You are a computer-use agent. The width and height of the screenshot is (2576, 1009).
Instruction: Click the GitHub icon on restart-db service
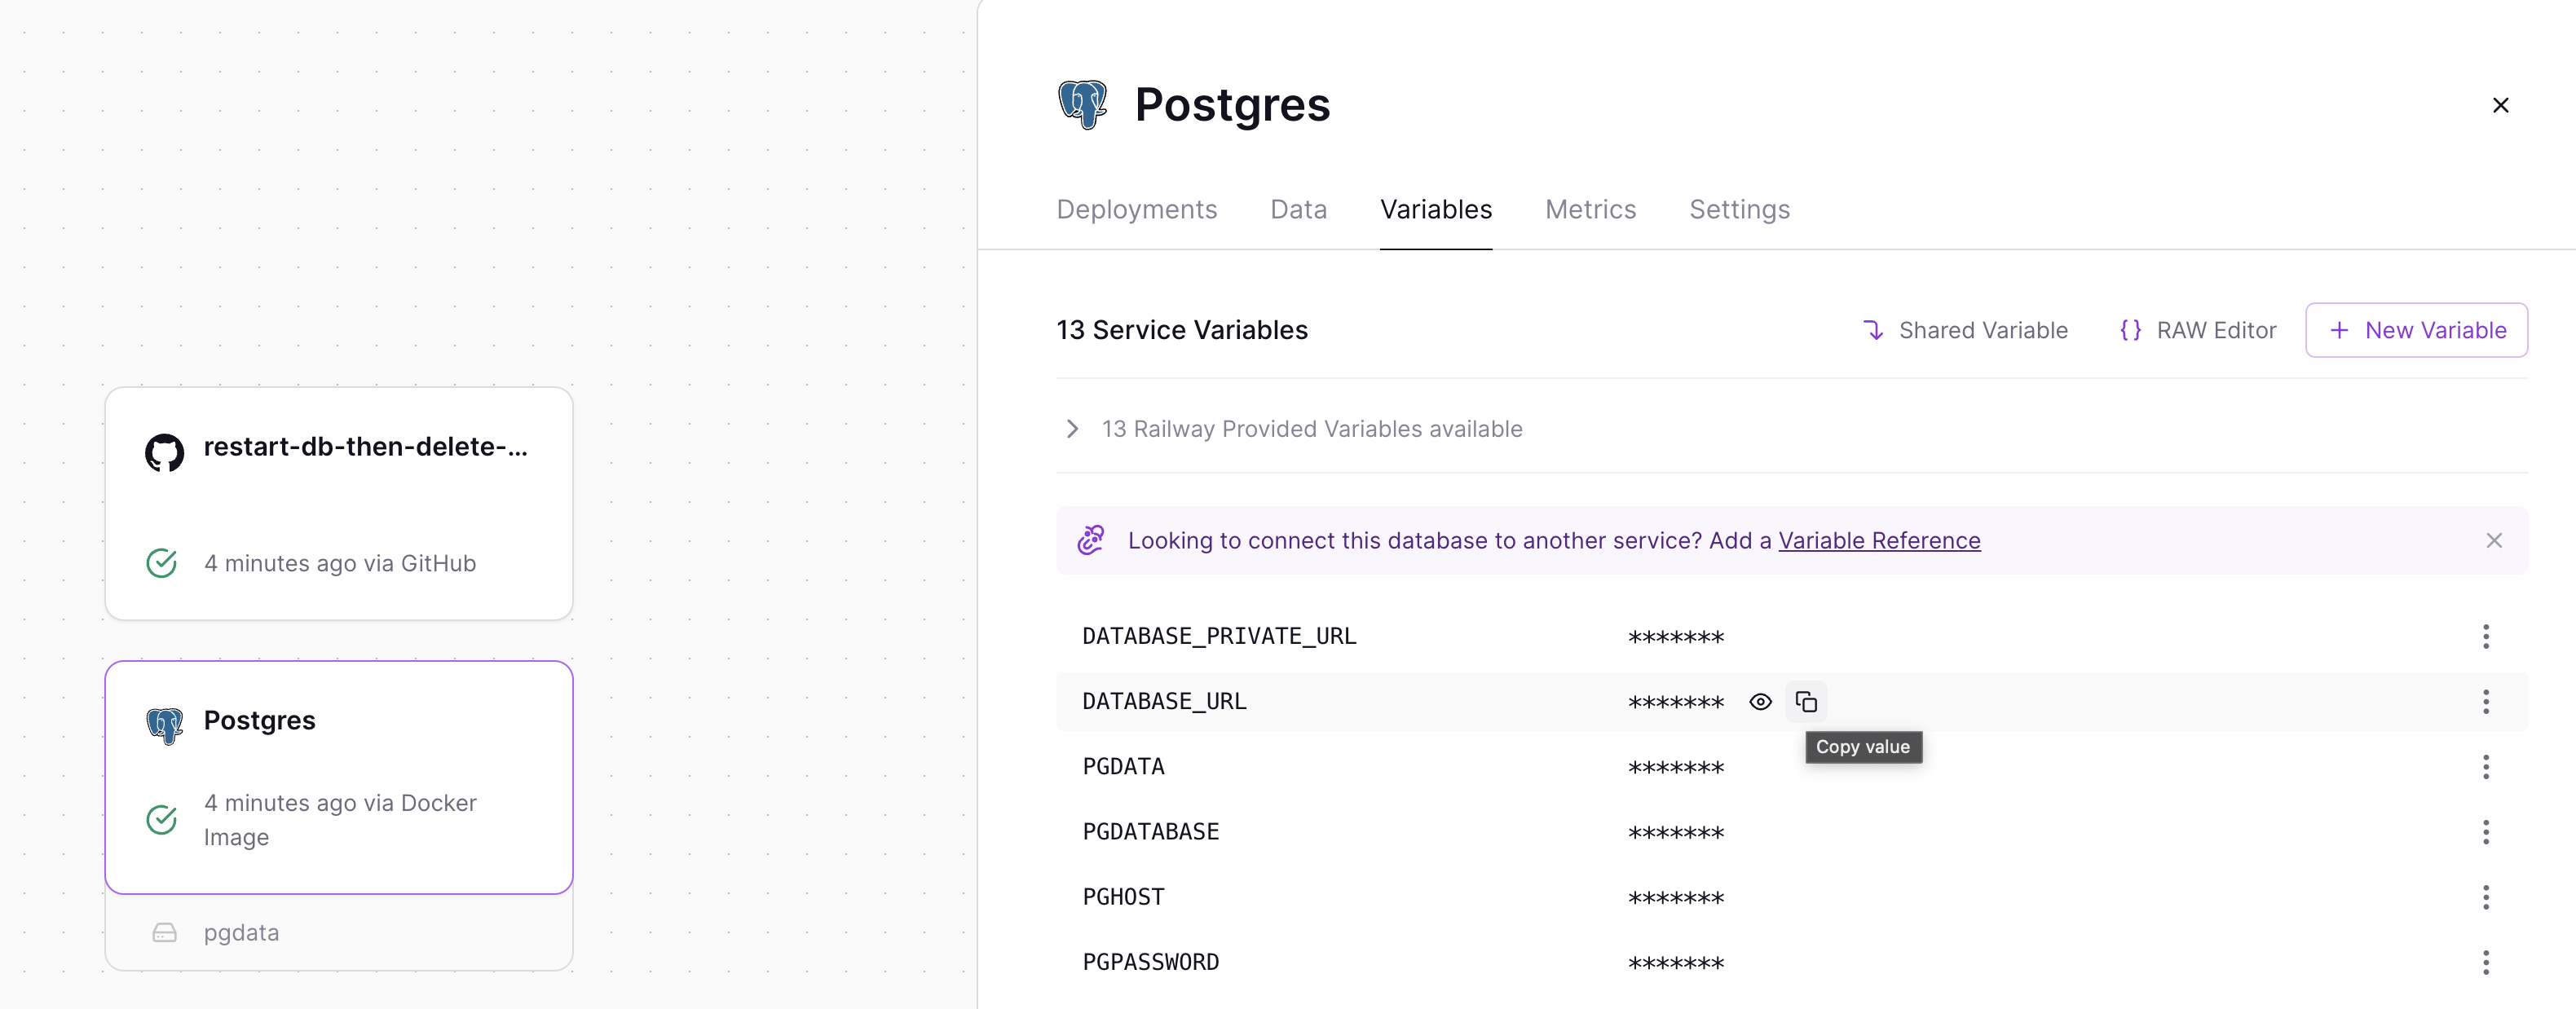(165, 447)
